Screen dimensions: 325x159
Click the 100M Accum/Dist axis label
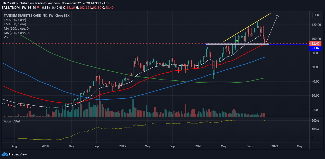pyautogui.click(x=315, y=129)
